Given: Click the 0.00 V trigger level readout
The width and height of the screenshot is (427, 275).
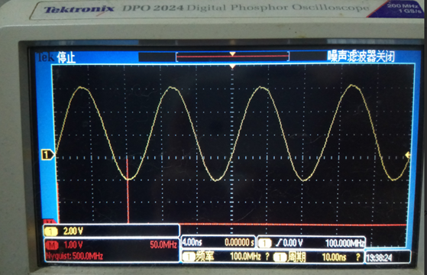Looking at the screenshot, I should pyautogui.click(x=293, y=243).
